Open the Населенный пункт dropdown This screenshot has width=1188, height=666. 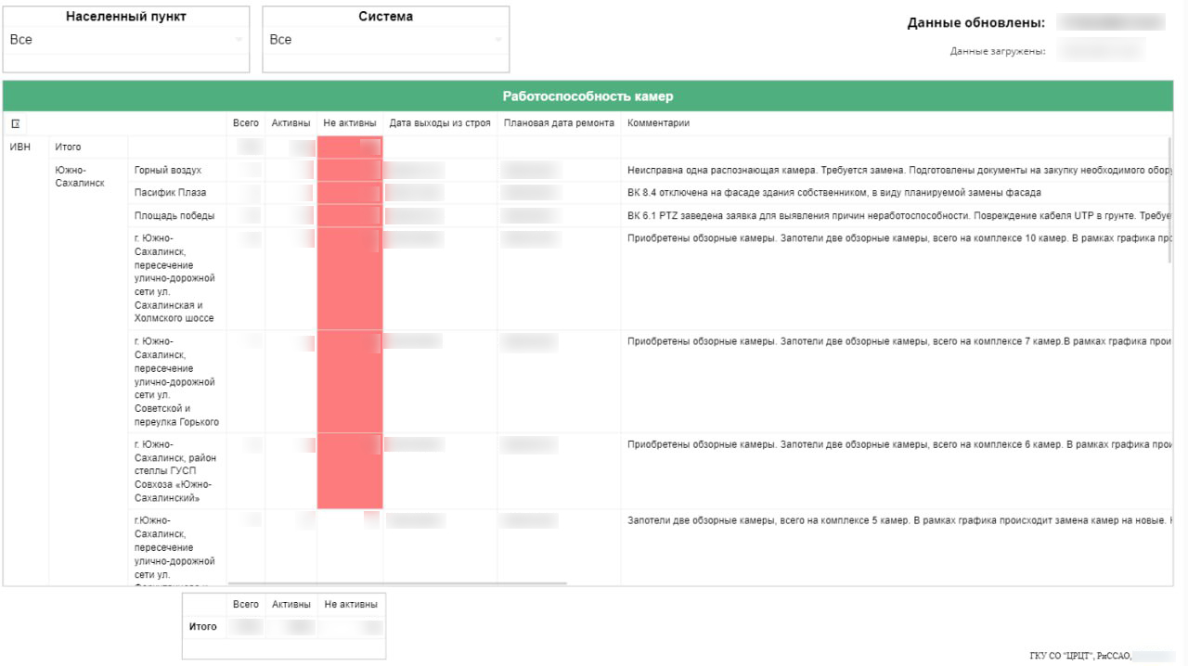click(126, 40)
